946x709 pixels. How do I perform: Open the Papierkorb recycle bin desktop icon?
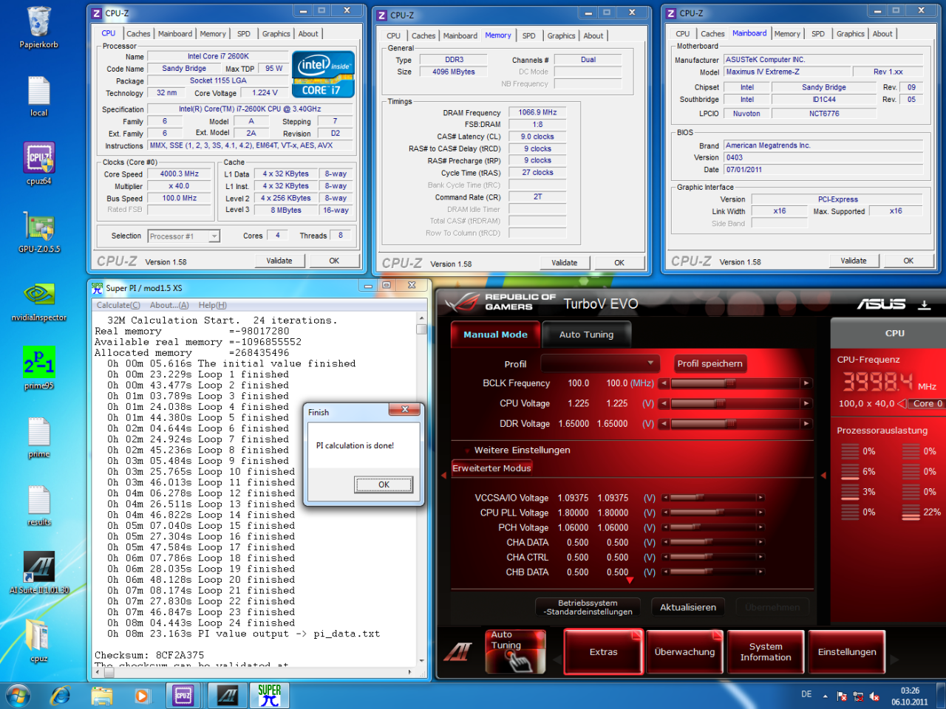[38, 27]
